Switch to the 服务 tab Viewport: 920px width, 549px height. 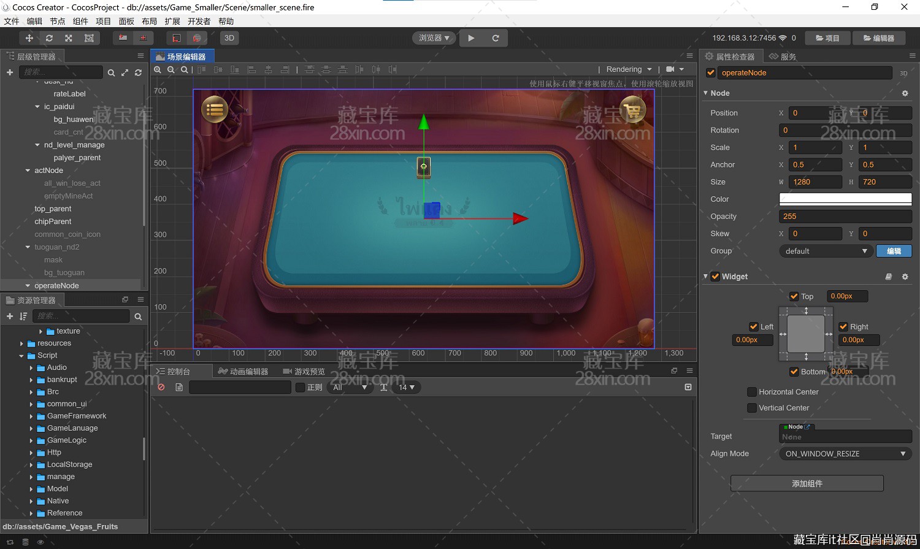783,56
